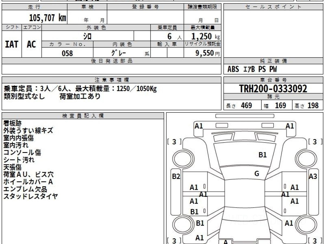This screenshot has width=325, height=244.
Task: Click the IAT shift type cell
Action: coord(12,44)
